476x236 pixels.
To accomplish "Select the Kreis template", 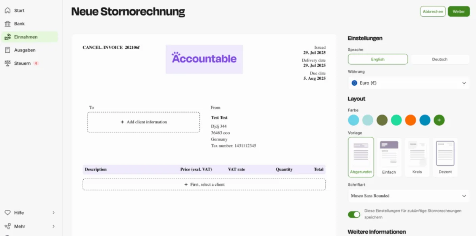I will point(417,157).
